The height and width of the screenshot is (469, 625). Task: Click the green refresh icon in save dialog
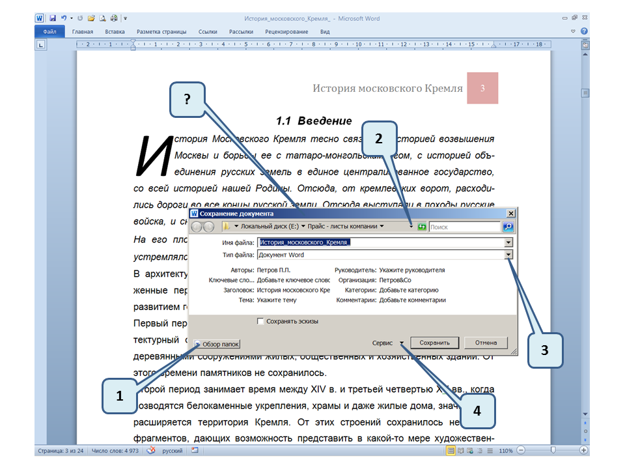pyautogui.click(x=422, y=227)
